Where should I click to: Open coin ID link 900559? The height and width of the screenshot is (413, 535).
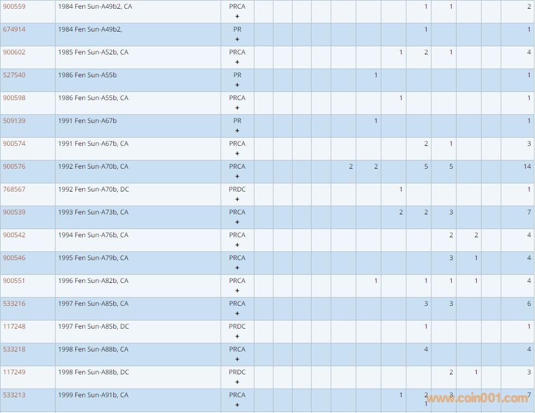pos(14,7)
